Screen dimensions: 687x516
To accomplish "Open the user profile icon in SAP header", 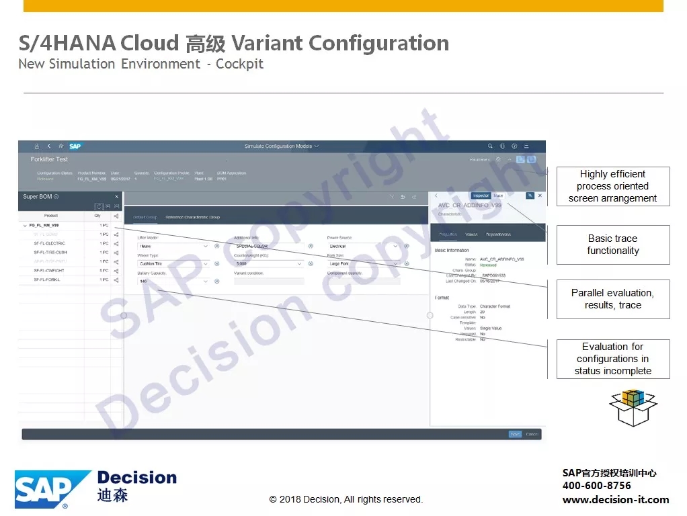I will pos(37,146).
